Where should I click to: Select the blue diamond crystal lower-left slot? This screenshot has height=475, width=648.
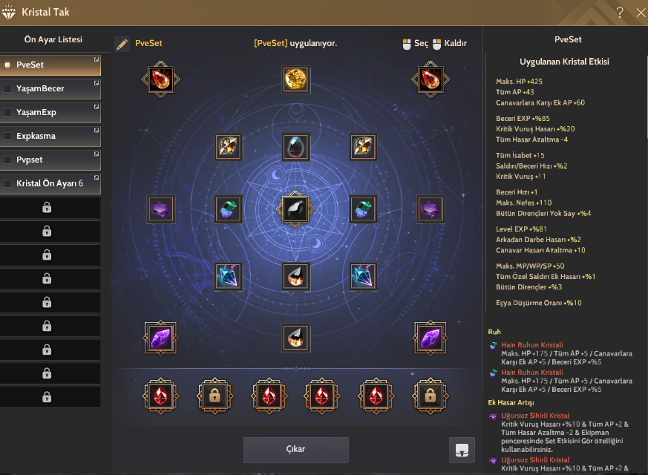point(228,276)
